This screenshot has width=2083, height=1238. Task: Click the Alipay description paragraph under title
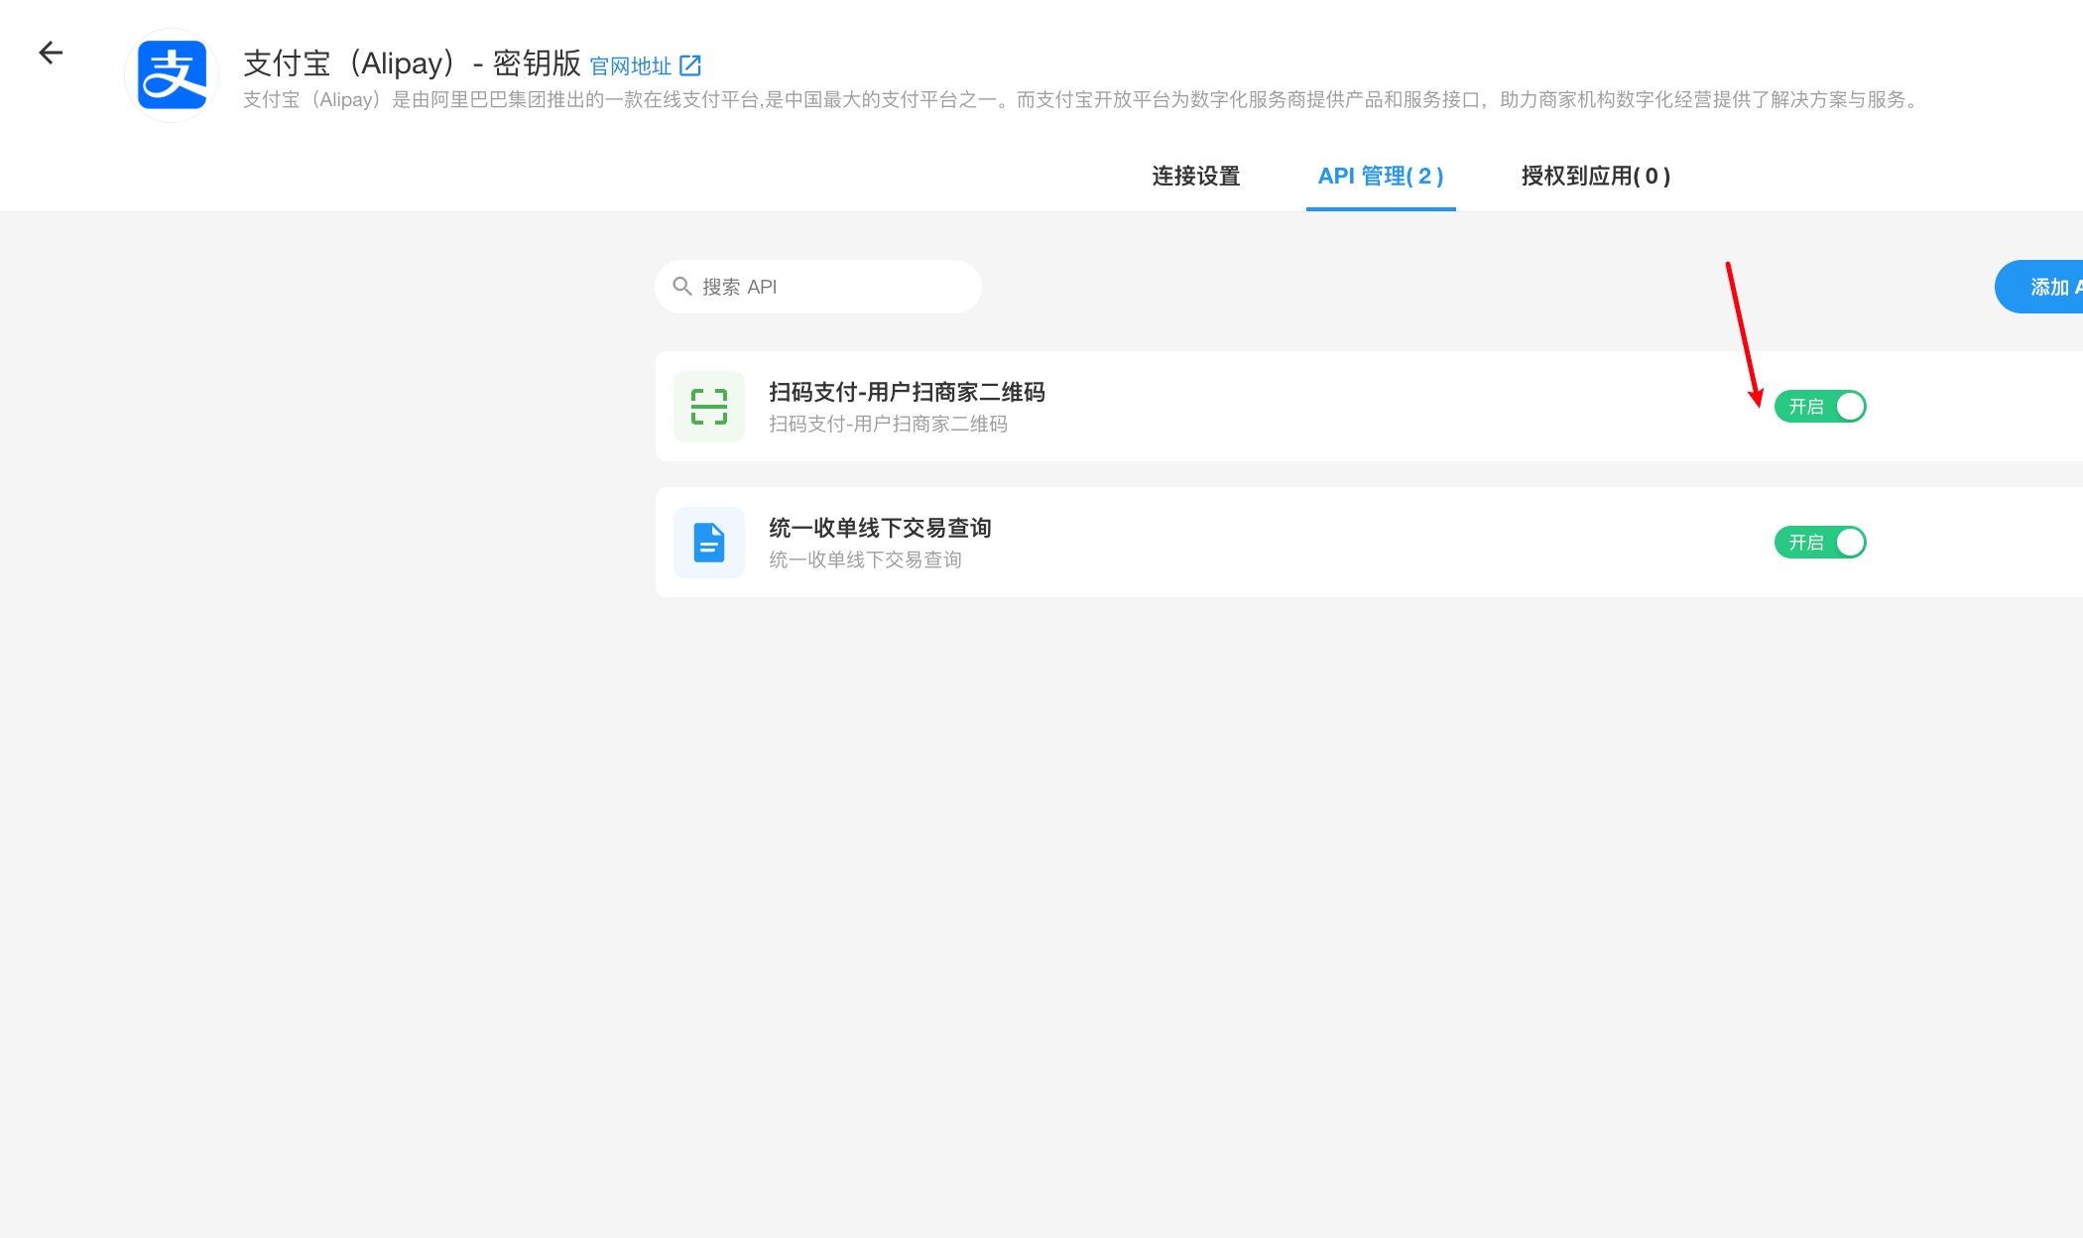pos(1081,100)
